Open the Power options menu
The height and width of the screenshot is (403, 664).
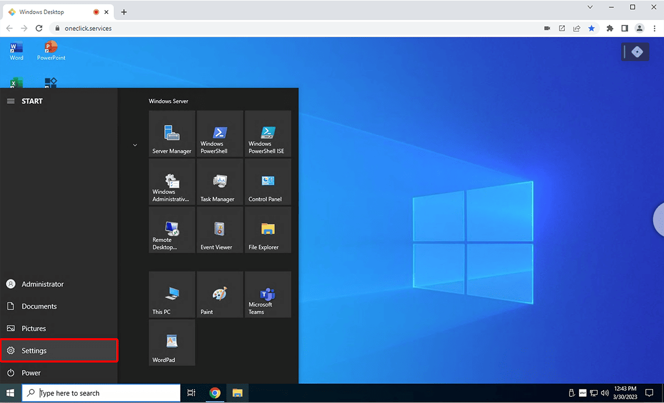(x=31, y=373)
